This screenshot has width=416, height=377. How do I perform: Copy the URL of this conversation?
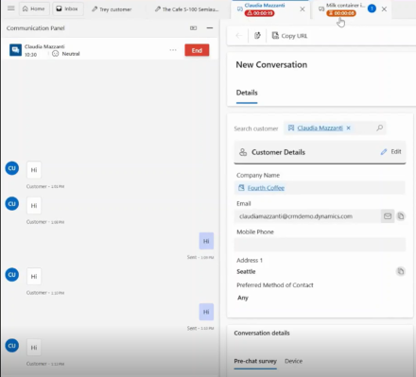(x=289, y=36)
